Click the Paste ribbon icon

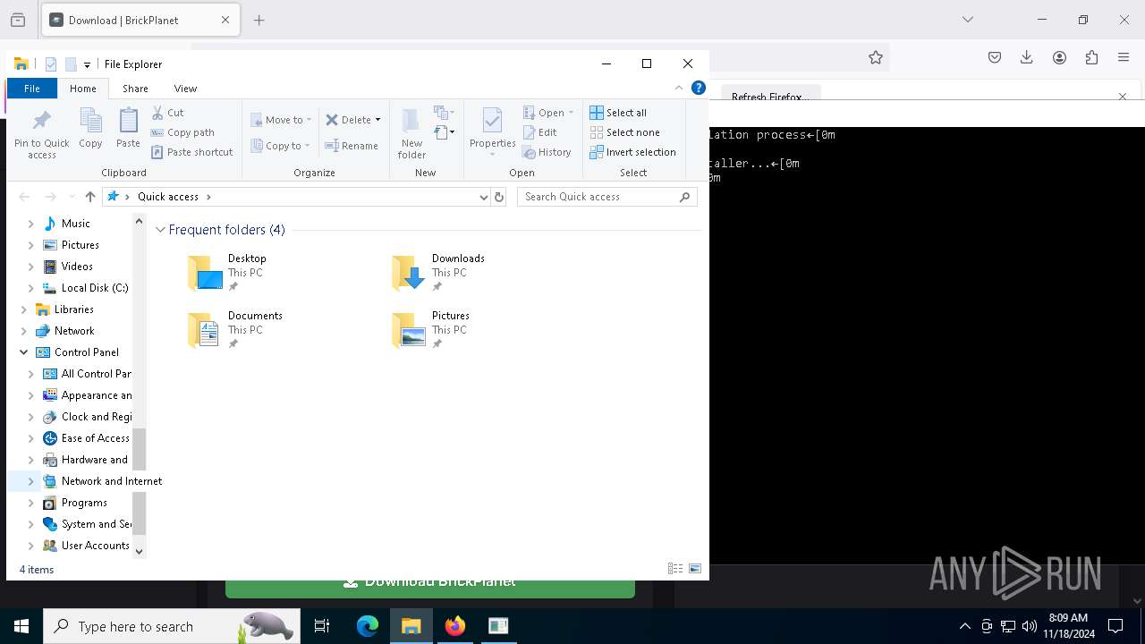[128, 121]
